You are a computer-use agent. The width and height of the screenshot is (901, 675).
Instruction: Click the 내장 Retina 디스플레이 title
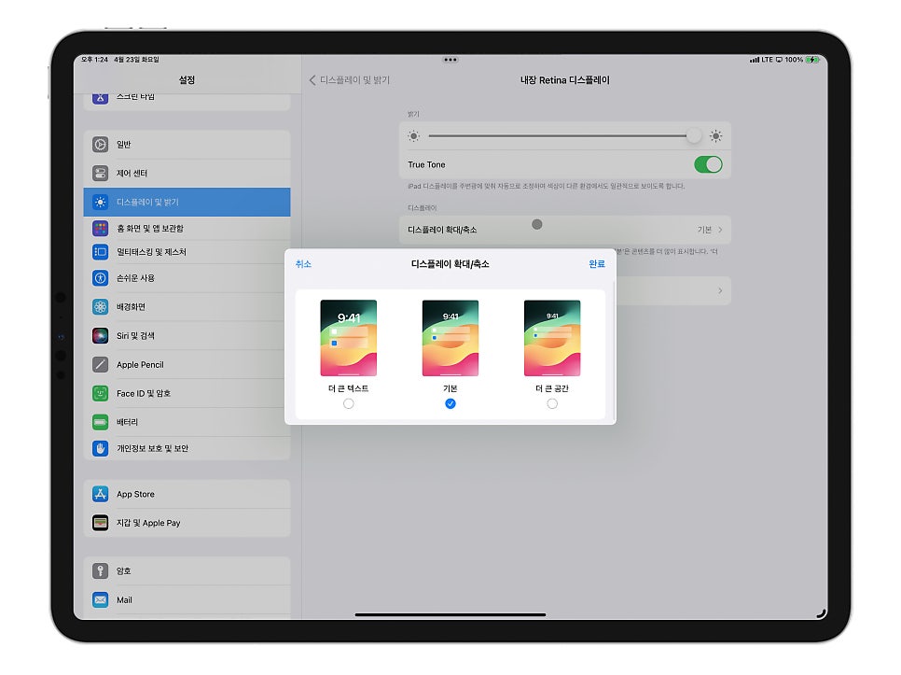pyautogui.click(x=565, y=80)
